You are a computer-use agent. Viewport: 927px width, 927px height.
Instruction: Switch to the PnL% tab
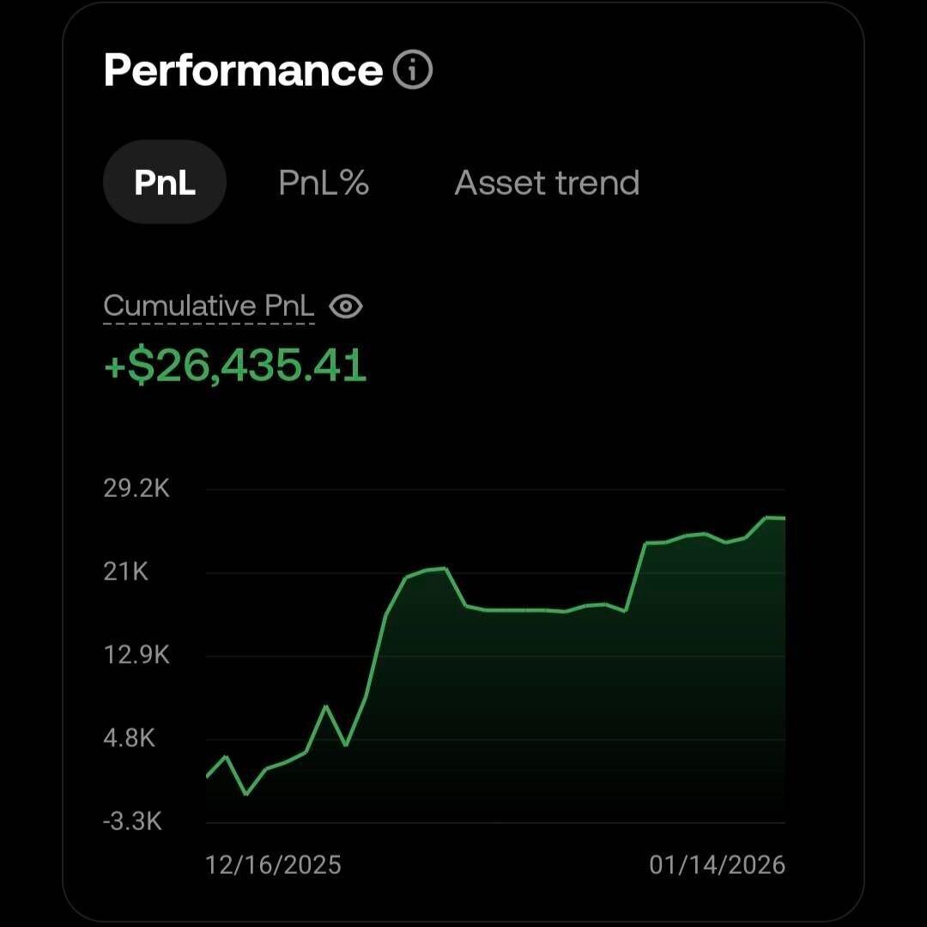coord(324,183)
